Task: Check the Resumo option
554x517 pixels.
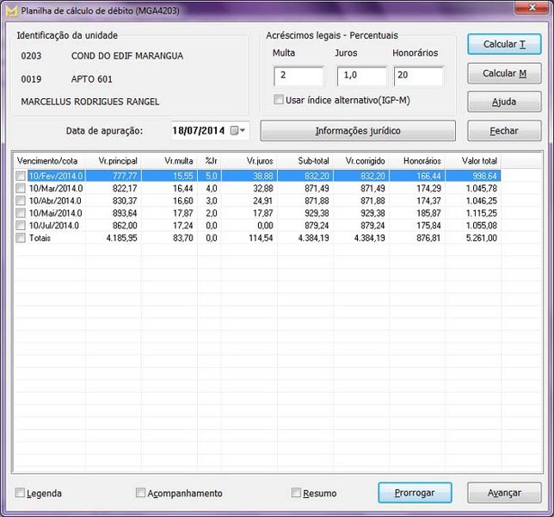Action: pos(297,494)
